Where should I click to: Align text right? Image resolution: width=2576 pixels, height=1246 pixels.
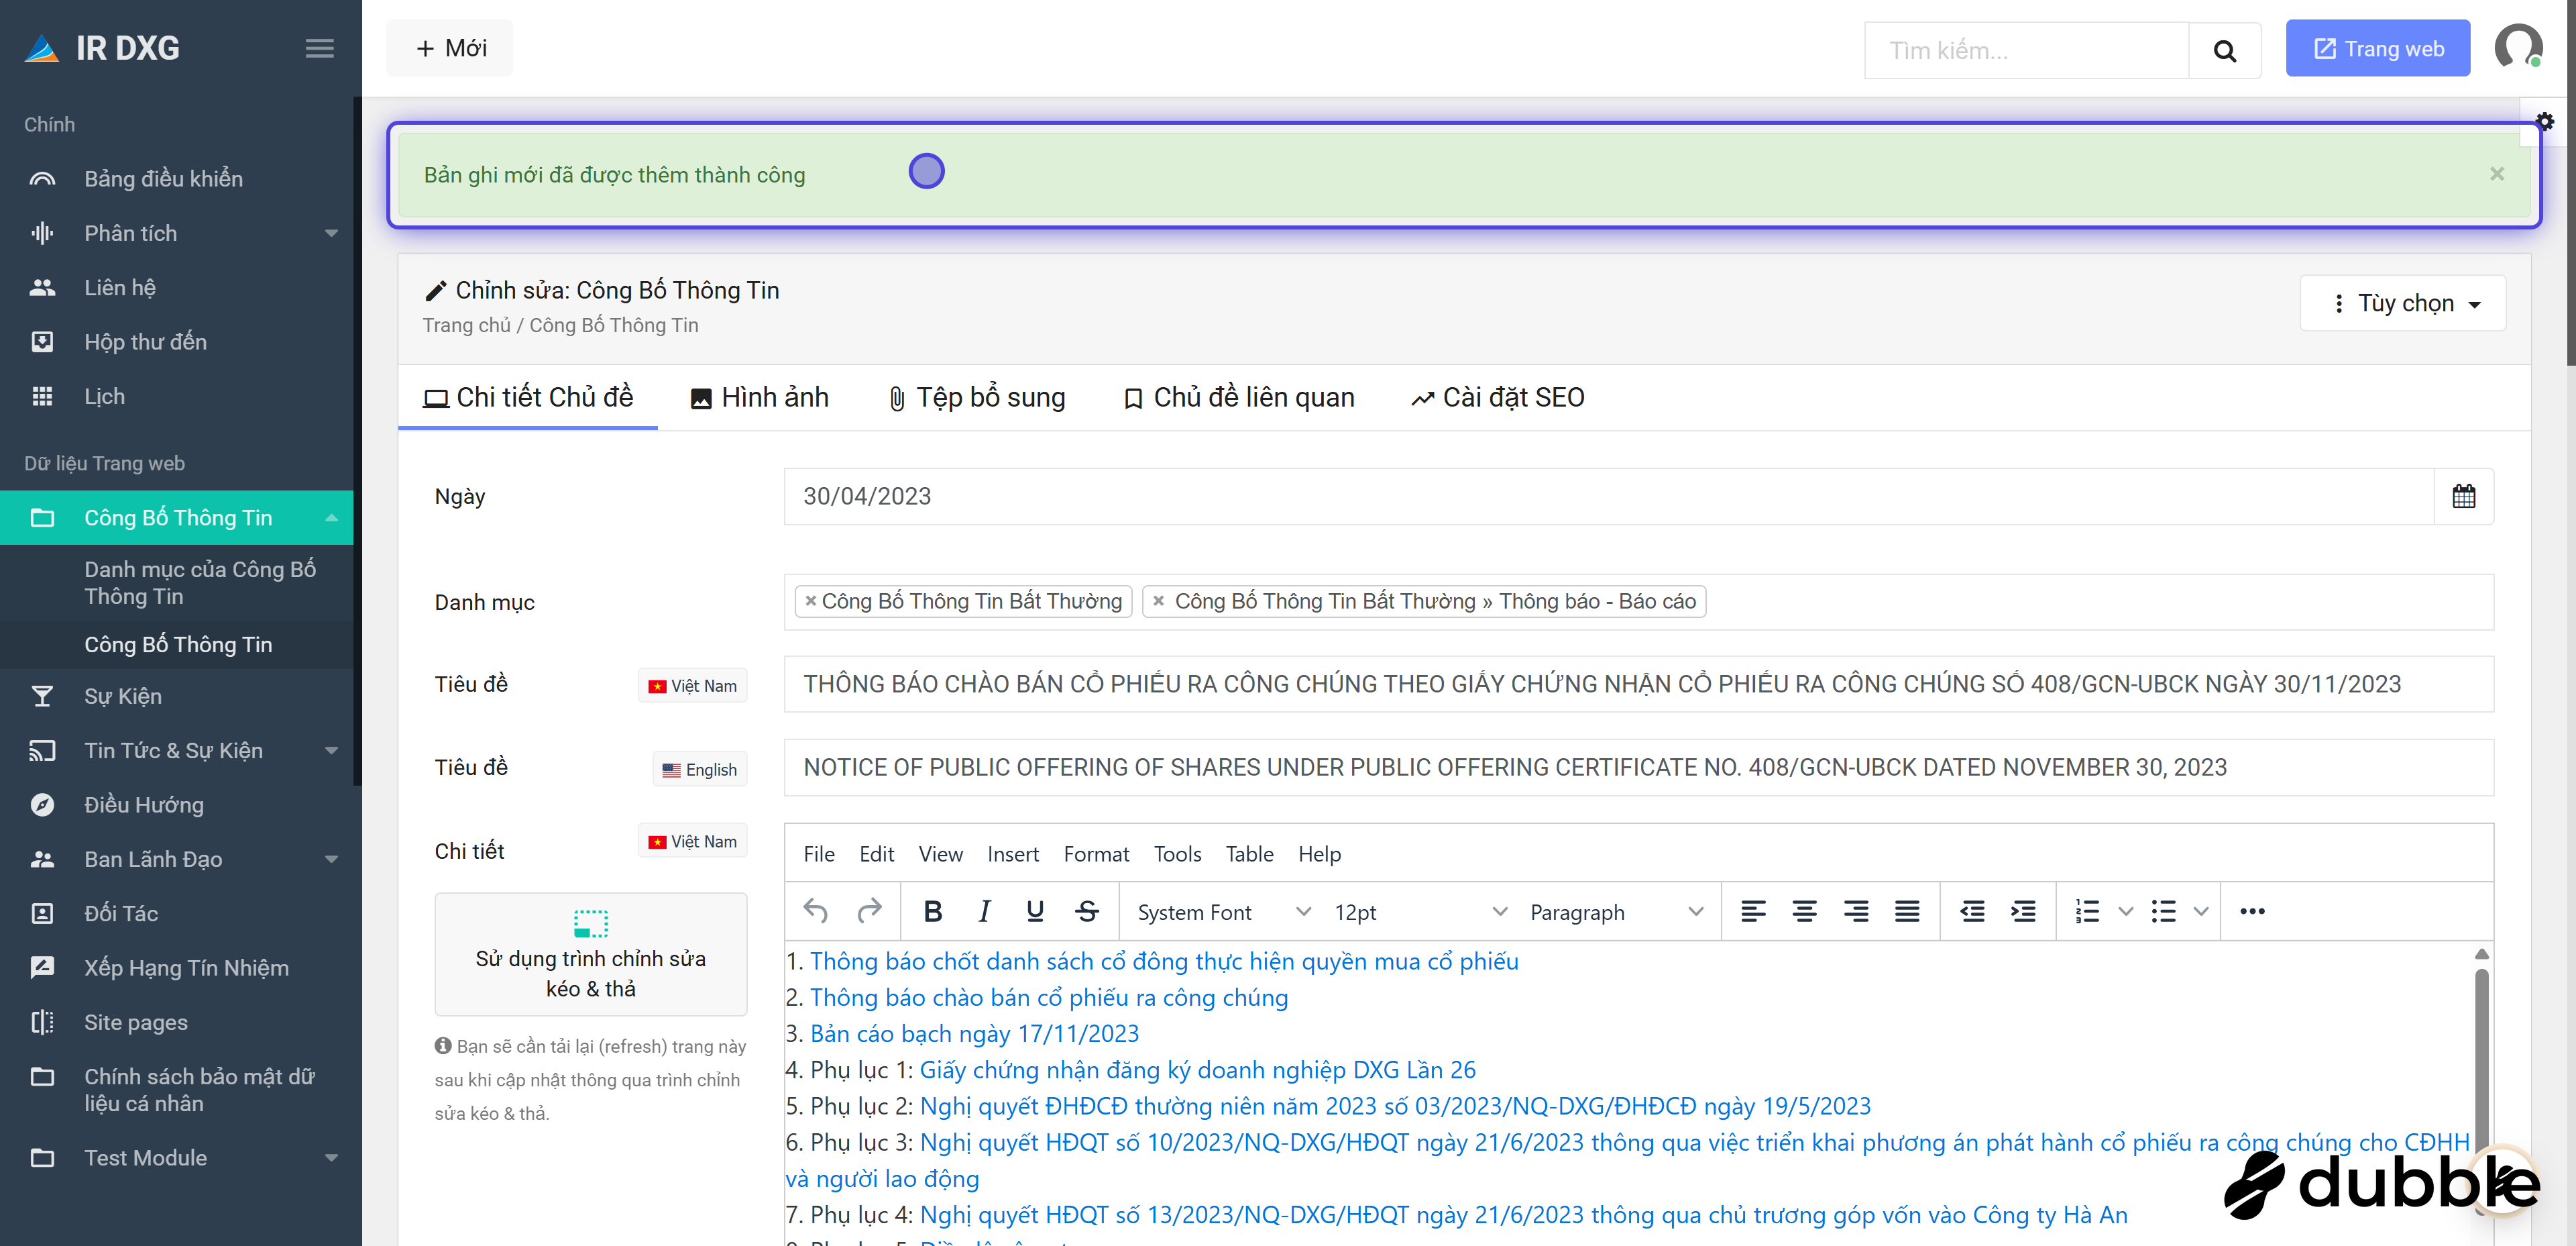1856,911
